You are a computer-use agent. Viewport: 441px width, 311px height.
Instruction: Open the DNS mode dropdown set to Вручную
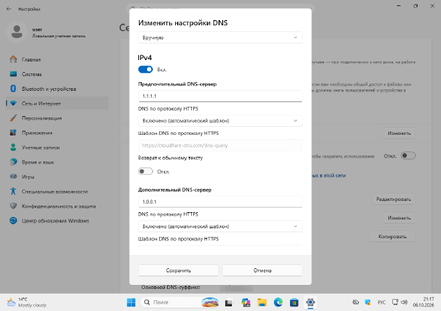click(x=220, y=37)
